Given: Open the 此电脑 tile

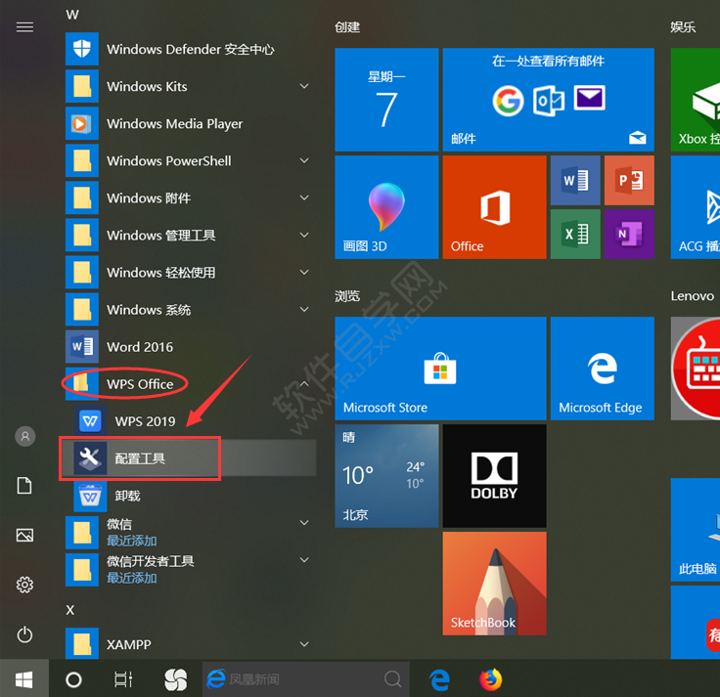Looking at the screenshot, I should click(x=696, y=530).
